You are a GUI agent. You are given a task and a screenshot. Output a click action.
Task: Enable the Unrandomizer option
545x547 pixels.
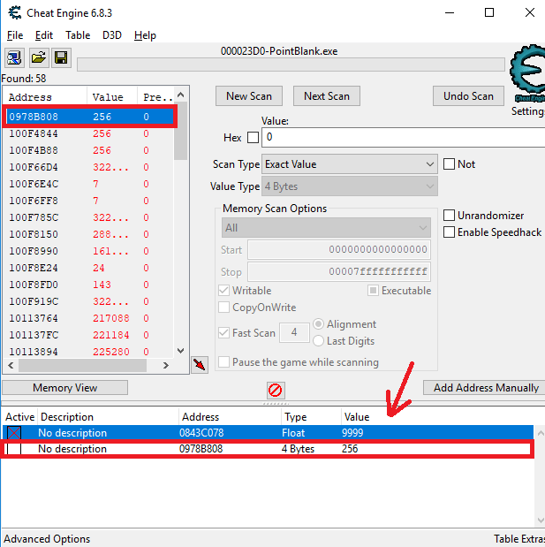click(449, 216)
